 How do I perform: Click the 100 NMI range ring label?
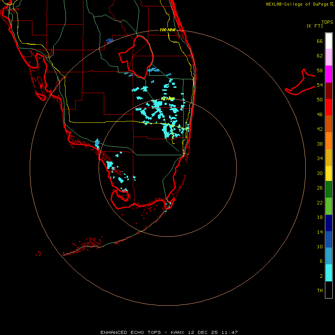coord(167,30)
